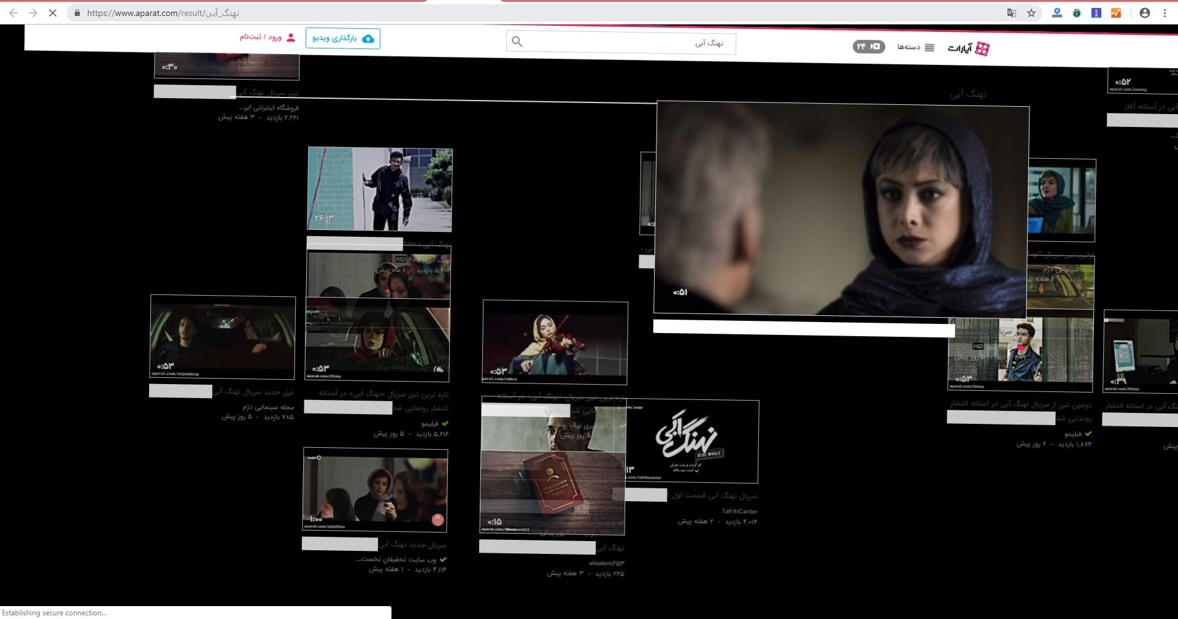This screenshot has height=619, width=1178.
Task: Open the سریال جدید نهنگ آبی title
Action: (412, 545)
